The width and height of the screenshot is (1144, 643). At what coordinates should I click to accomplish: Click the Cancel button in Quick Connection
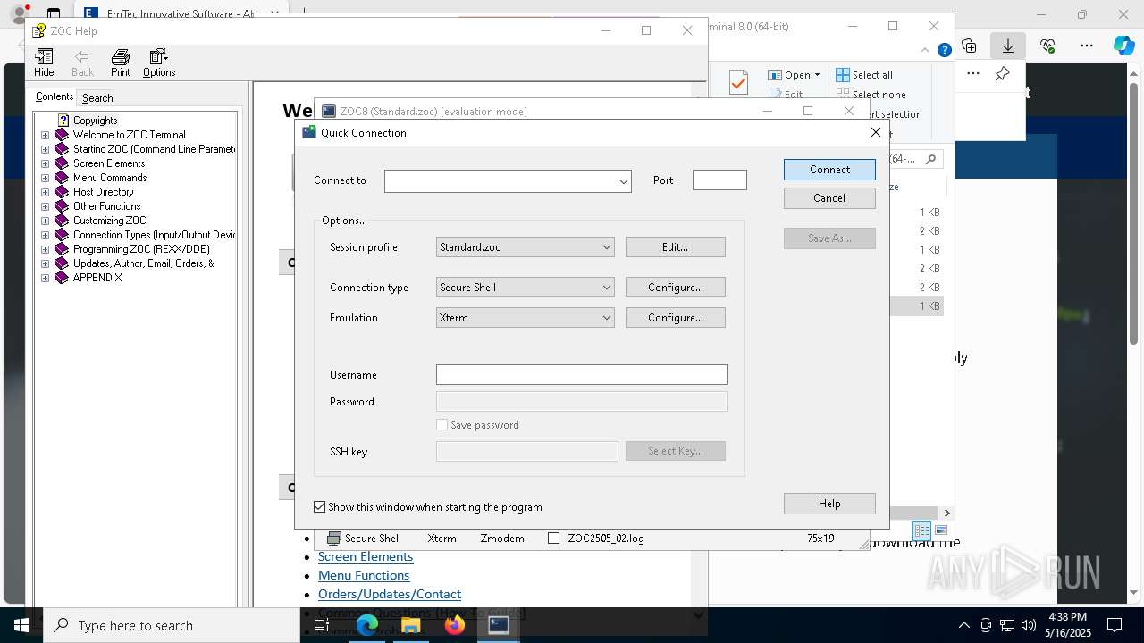(829, 198)
